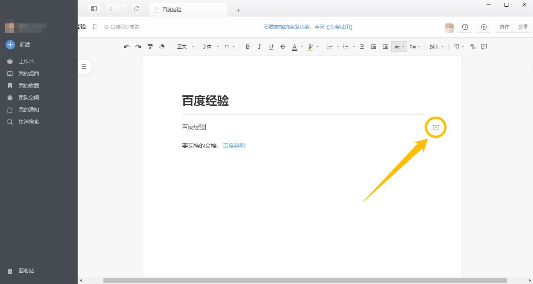Image resolution: width=533 pixels, height=284 pixels.
Task: Apply the highlight color marker
Action: coord(310,47)
